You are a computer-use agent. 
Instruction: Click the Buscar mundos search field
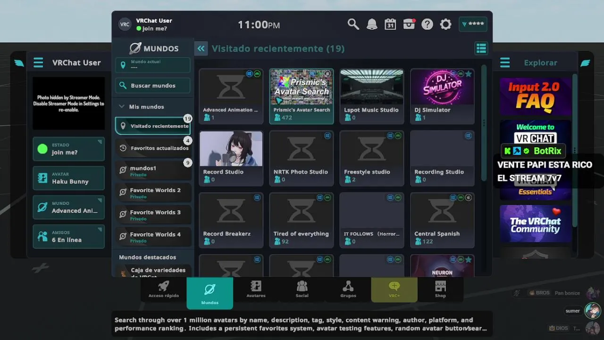[153, 85]
